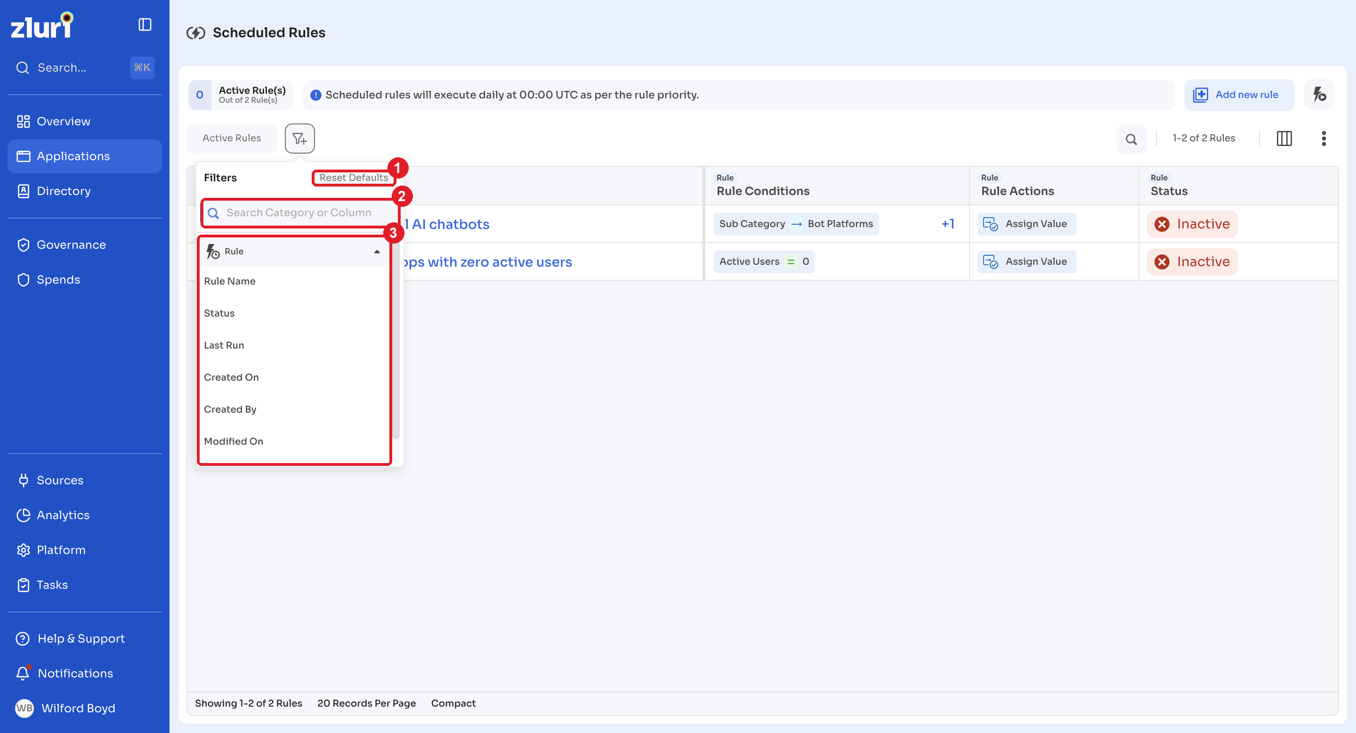The height and width of the screenshot is (733, 1356).
Task: Open the add filter icon button
Action: (x=299, y=138)
